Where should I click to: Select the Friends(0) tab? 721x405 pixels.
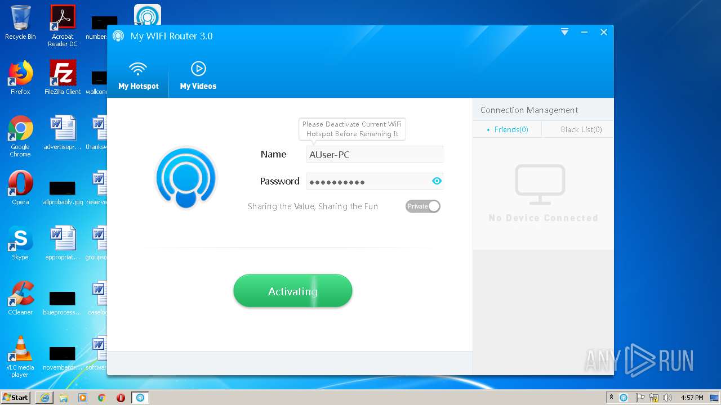click(507, 129)
